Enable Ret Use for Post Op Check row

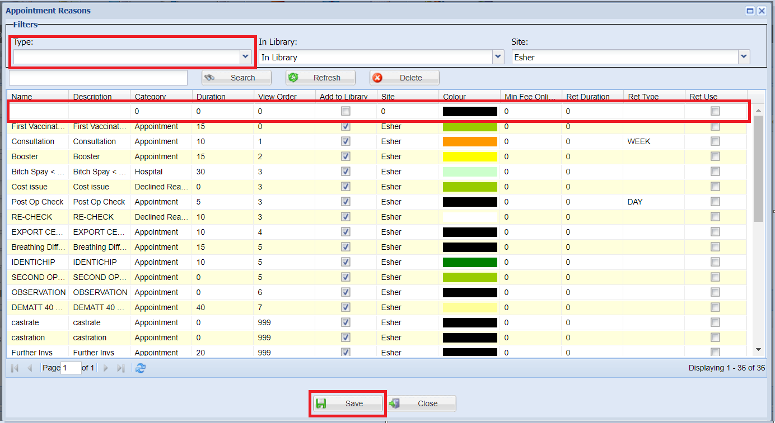715,202
